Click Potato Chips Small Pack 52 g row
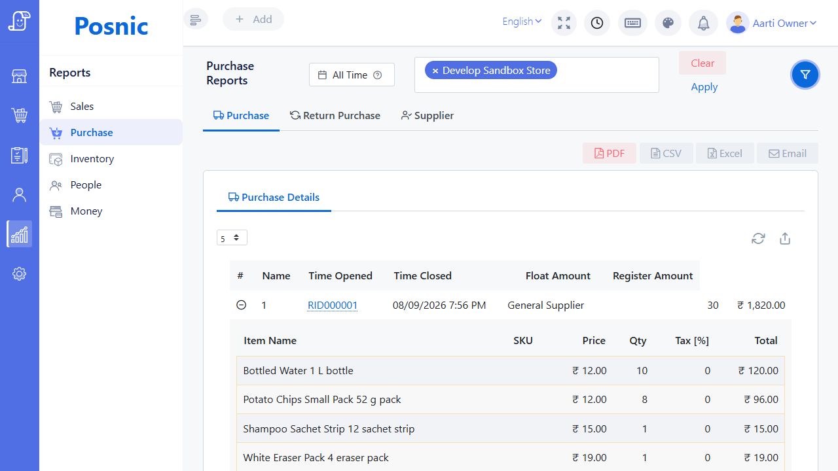Screen dimensions: 838x471 [511, 399]
